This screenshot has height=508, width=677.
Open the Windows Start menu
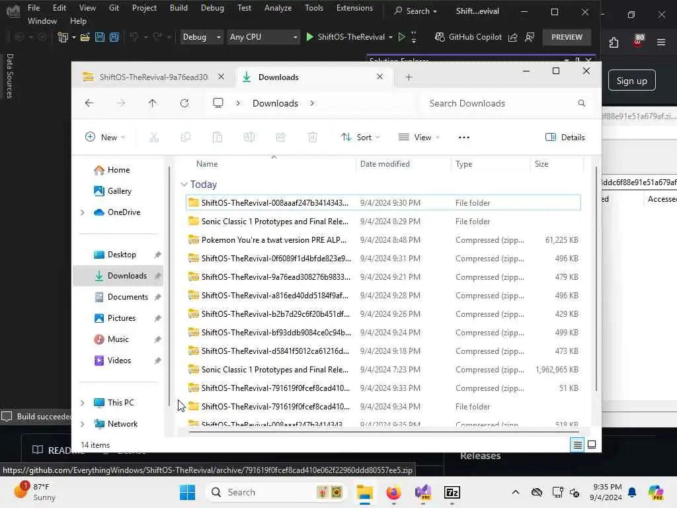tap(187, 492)
